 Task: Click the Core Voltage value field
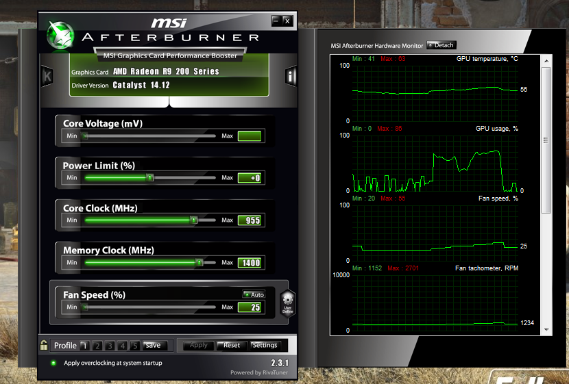(250, 136)
